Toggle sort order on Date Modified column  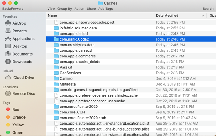click(x=203, y=15)
